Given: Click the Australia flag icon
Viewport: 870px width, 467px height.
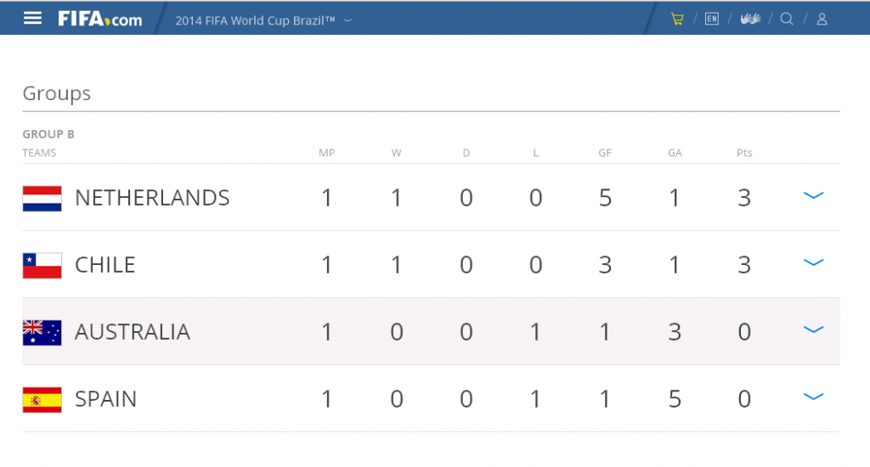Looking at the screenshot, I should (x=42, y=333).
